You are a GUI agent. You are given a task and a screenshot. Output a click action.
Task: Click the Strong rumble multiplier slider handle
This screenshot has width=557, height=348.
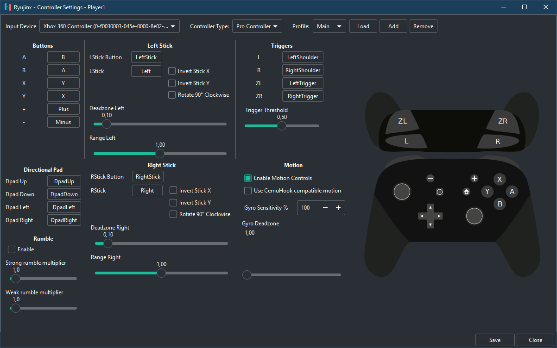(x=16, y=279)
